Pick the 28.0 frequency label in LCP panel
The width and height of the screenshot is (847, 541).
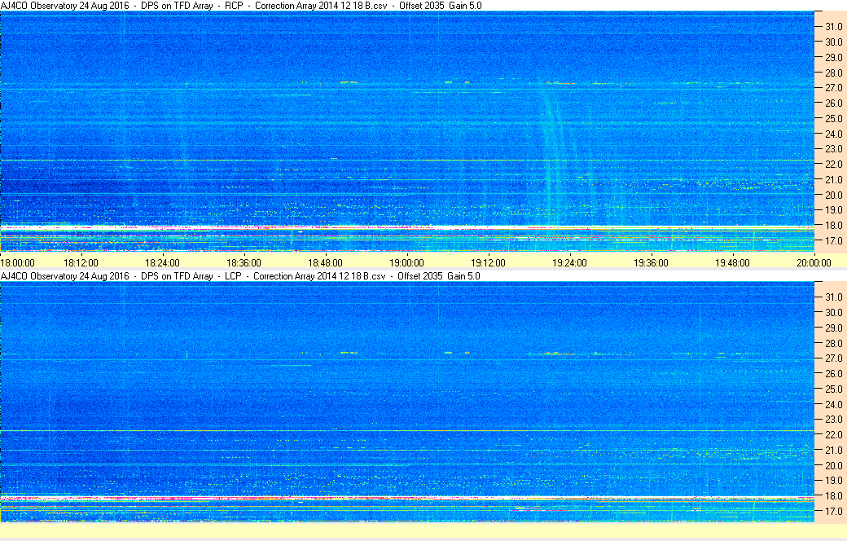click(x=833, y=343)
